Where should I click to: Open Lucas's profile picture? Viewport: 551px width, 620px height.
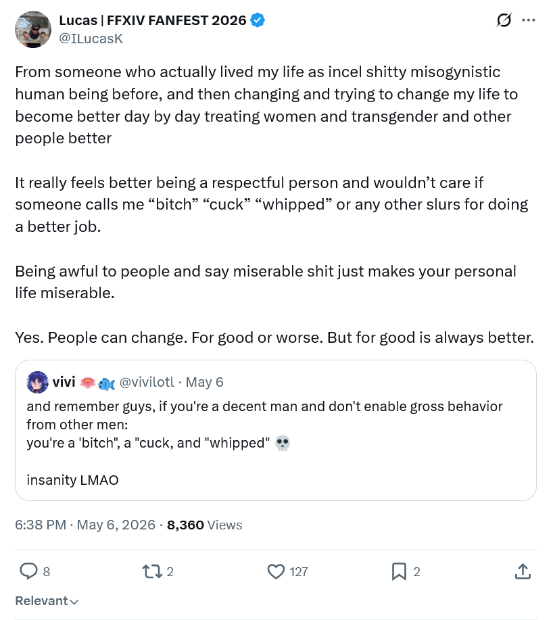pyautogui.click(x=33, y=30)
